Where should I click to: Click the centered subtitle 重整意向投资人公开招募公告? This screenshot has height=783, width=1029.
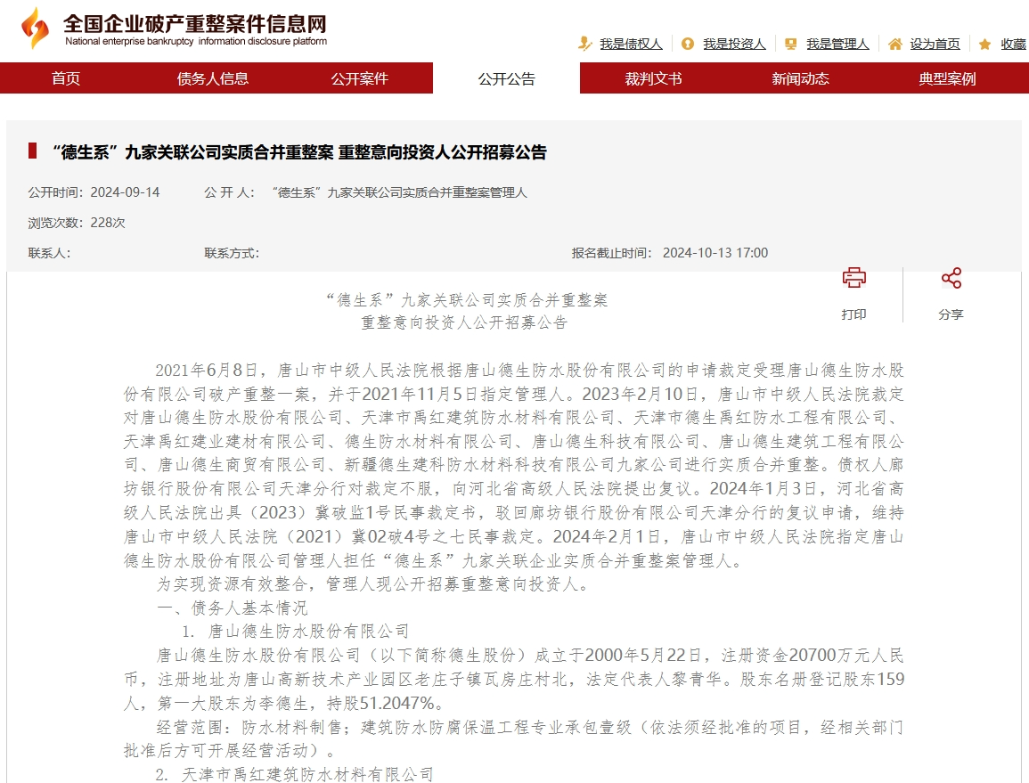465,322
